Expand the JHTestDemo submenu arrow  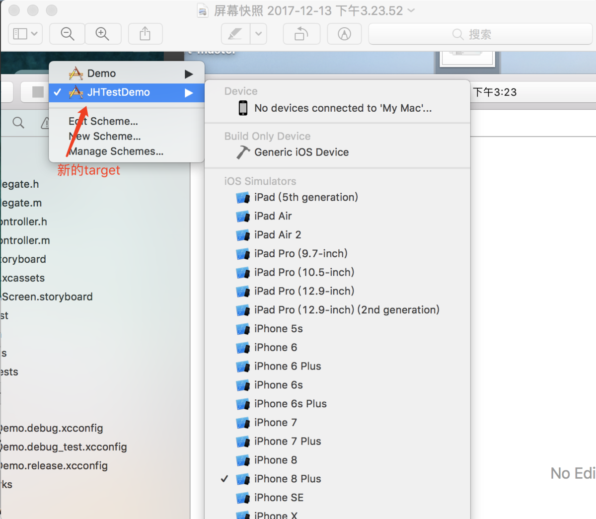click(189, 93)
